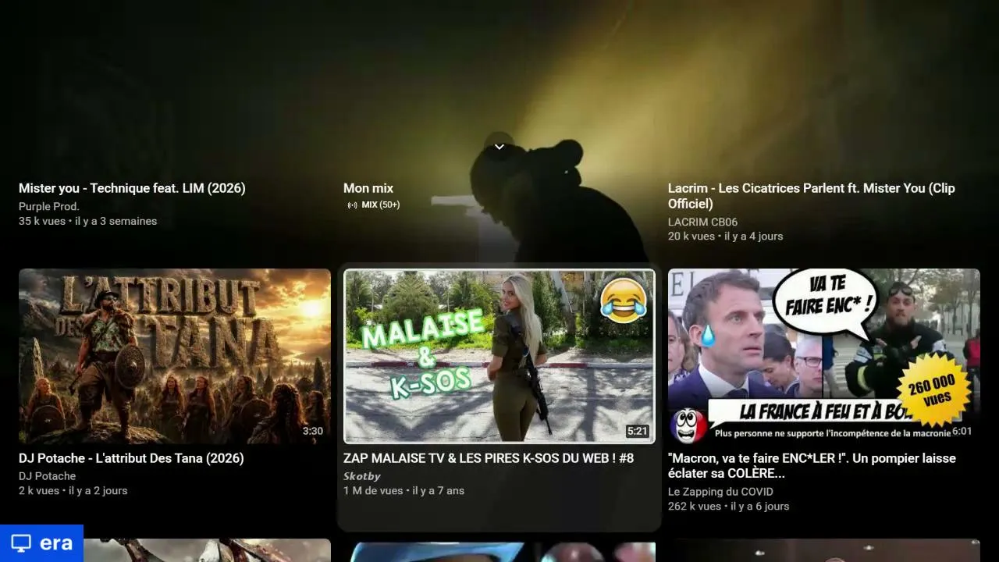Click the 3:30 duration badge

(x=313, y=431)
